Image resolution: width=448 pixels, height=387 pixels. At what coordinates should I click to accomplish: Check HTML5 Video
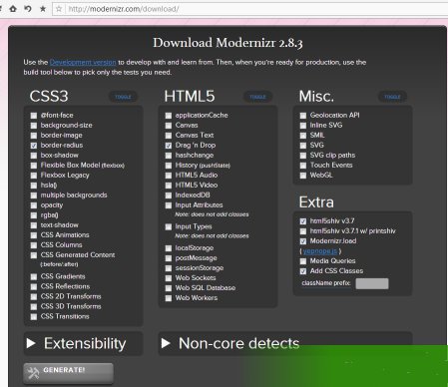169,186
